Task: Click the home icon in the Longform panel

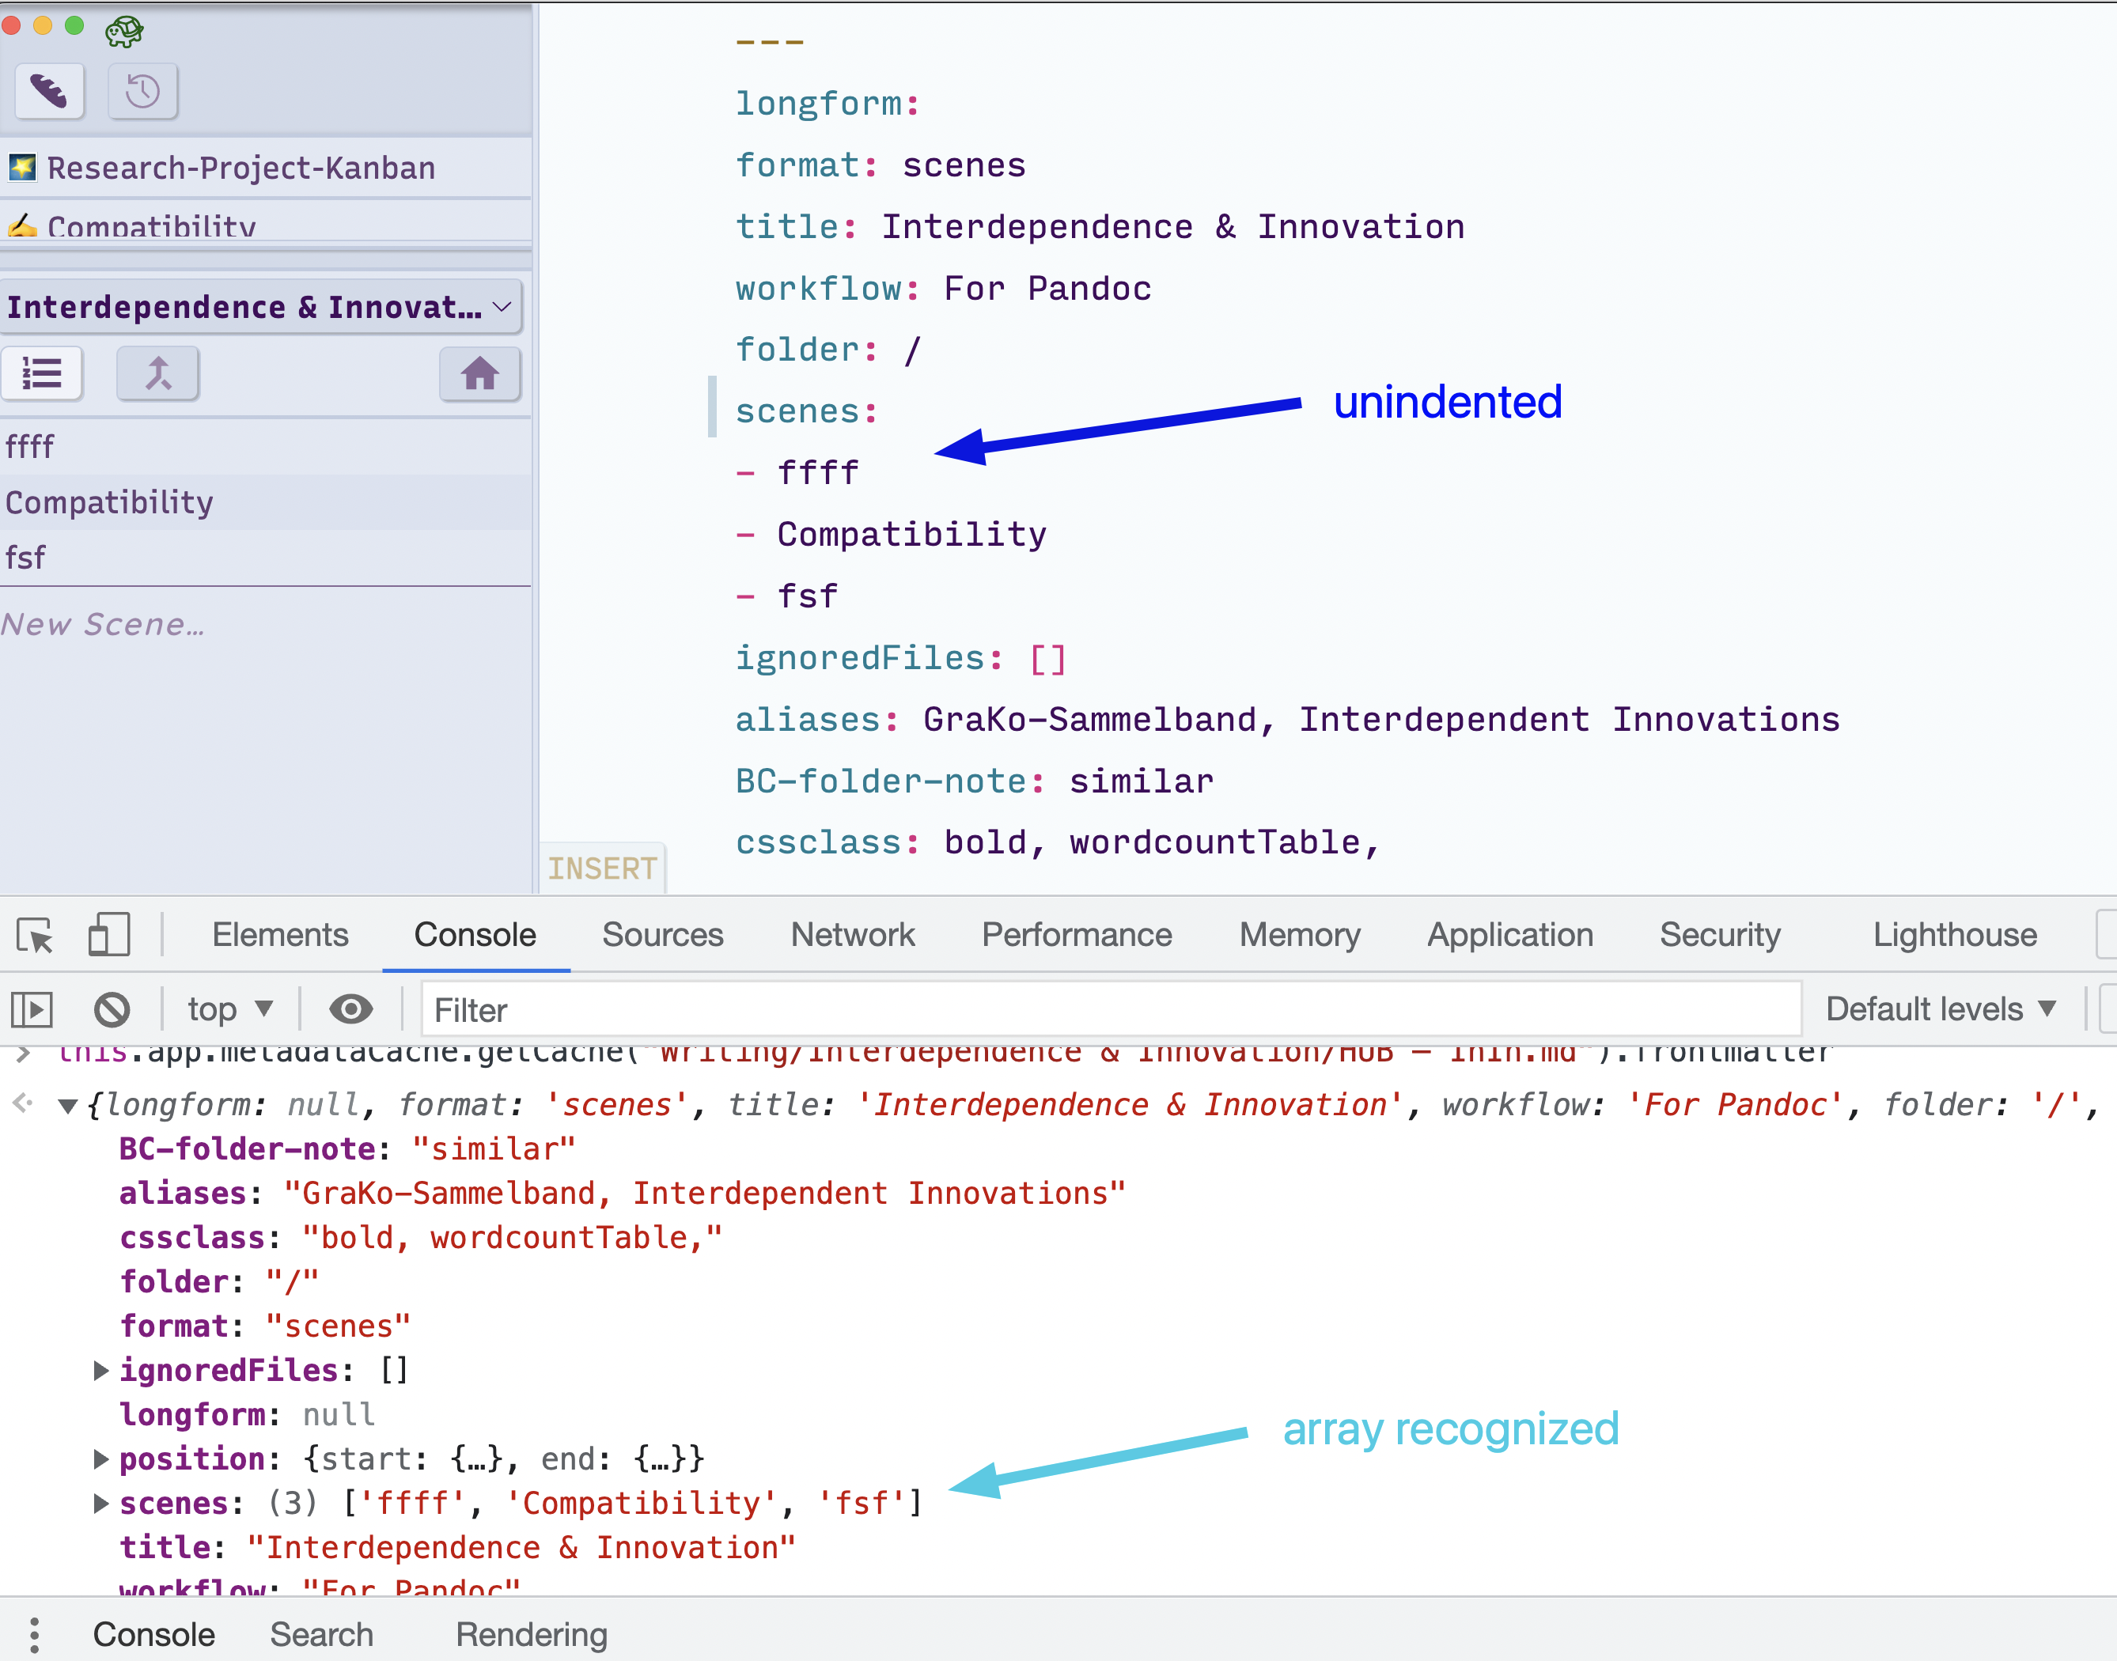Action: click(480, 373)
